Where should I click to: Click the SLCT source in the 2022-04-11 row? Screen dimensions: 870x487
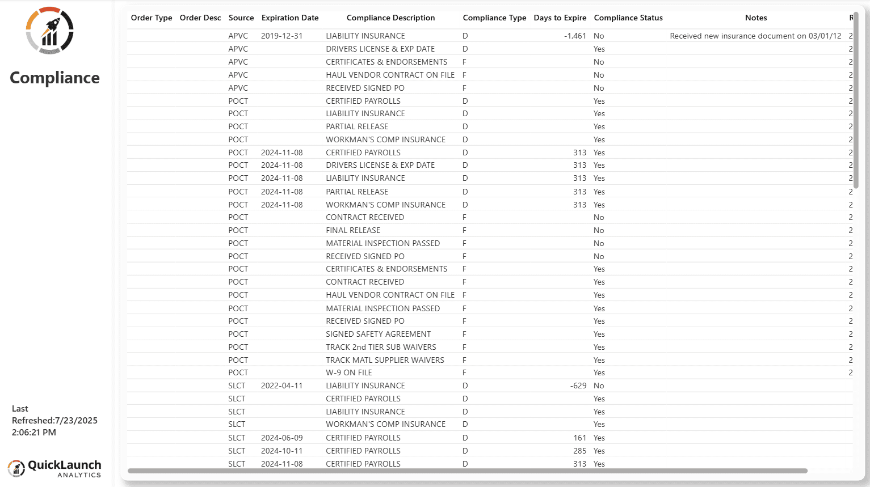237,386
